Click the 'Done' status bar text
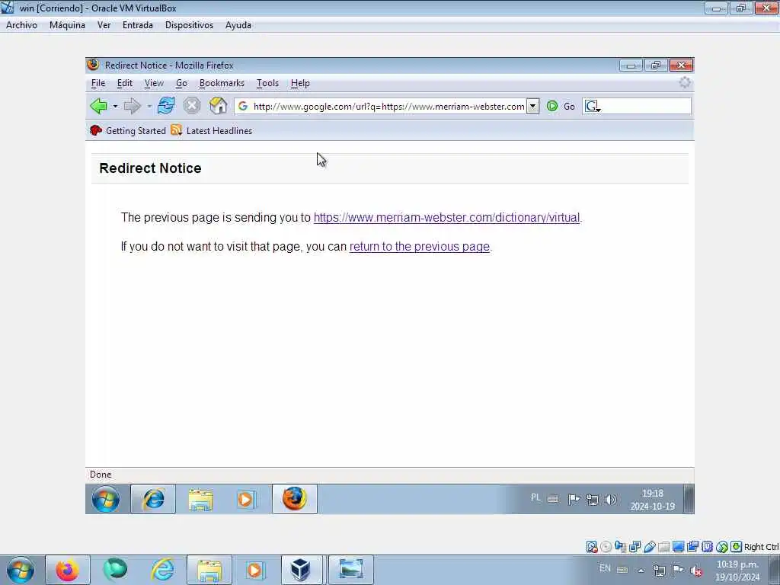The height and width of the screenshot is (585, 780). click(101, 475)
